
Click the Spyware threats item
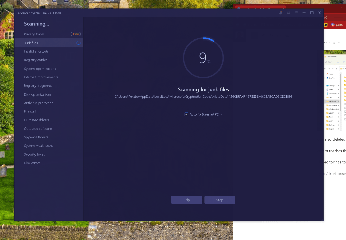[x=49, y=137]
